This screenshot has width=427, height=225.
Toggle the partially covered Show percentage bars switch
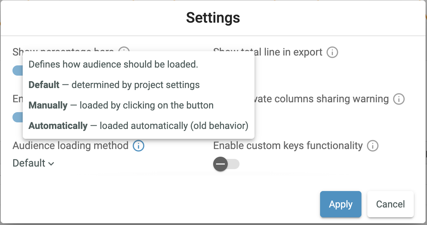point(18,70)
